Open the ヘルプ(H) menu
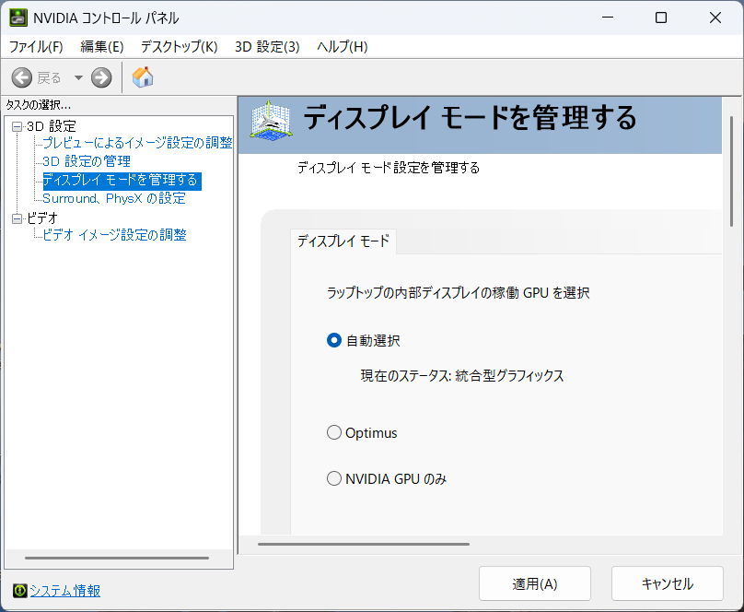744x612 pixels. coord(343,46)
